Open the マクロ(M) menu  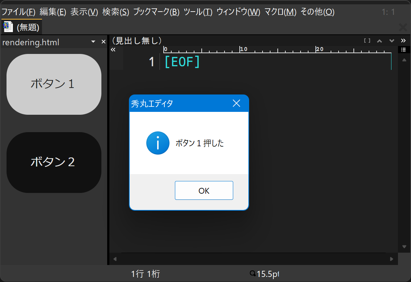point(280,12)
